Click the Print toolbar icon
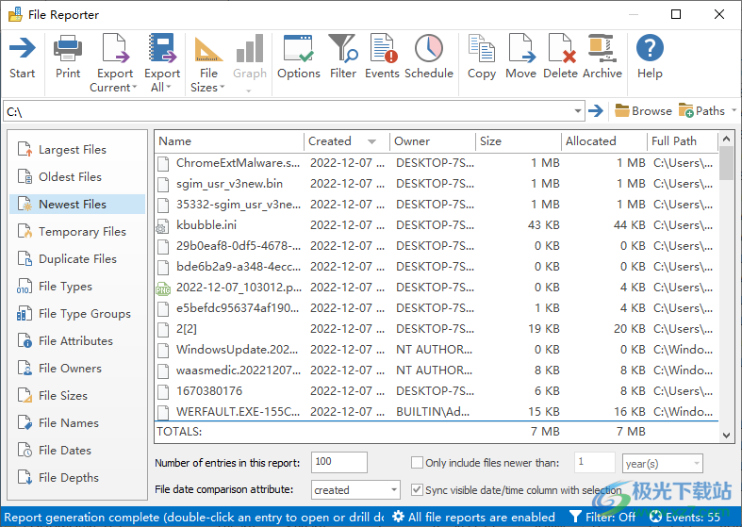The width and height of the screenshot is (742, 527). click(x=68, y=49)
